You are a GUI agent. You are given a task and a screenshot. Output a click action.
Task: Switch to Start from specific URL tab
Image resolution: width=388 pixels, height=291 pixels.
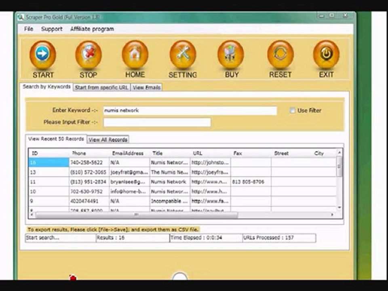click(x=101, y=87)
